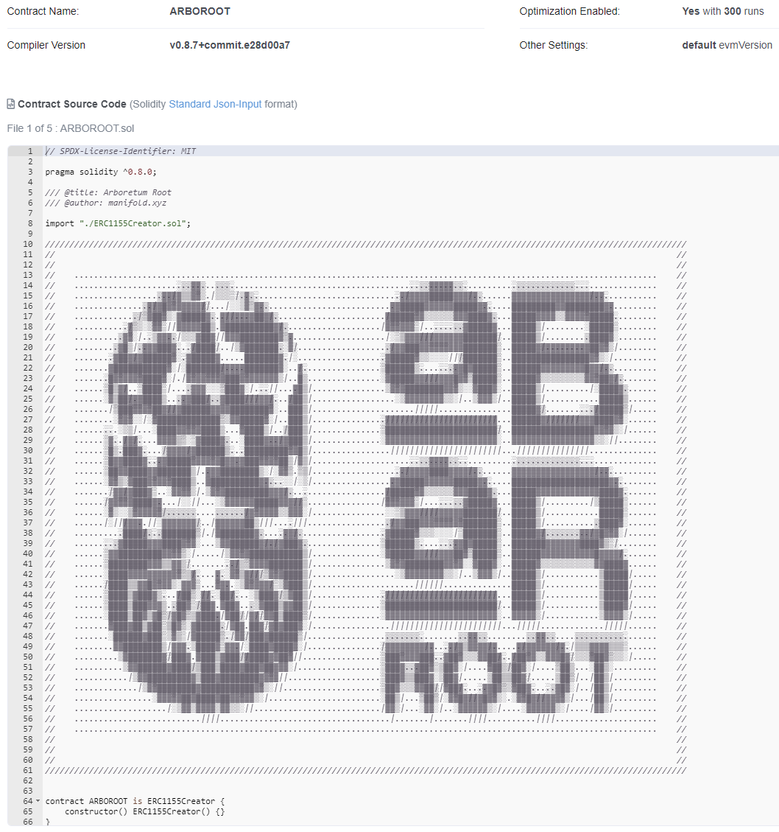779x832 pixels.
Task: Click the 'Compiler Version' label
Action: (x=46, y=45)
